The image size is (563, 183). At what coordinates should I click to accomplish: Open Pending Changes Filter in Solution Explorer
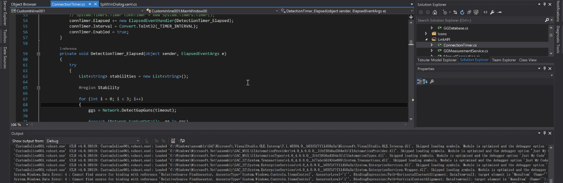coord(446,12)
